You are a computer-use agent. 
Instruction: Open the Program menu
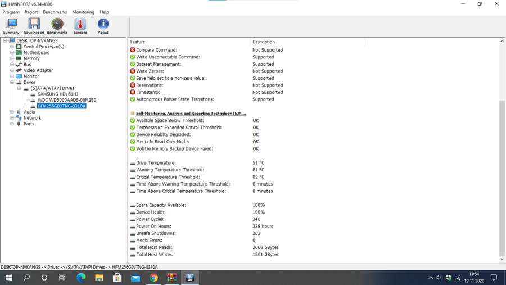[11, 12]
